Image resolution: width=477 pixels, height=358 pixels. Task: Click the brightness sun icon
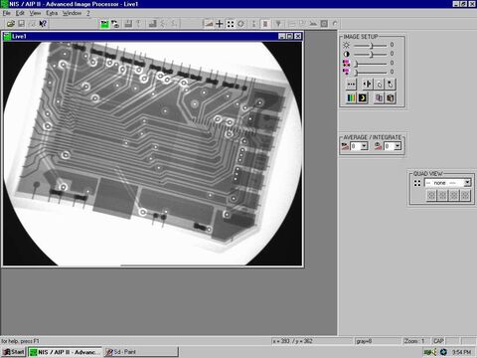click(x=347, y=45)
